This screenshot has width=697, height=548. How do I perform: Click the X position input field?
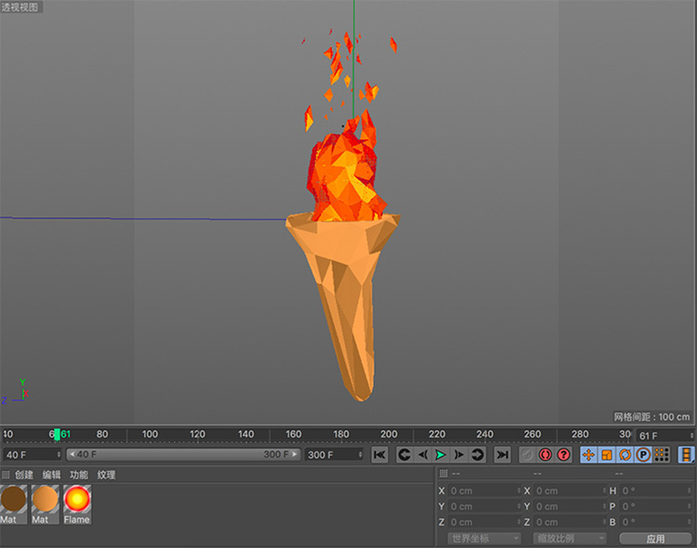click(481, 491)
